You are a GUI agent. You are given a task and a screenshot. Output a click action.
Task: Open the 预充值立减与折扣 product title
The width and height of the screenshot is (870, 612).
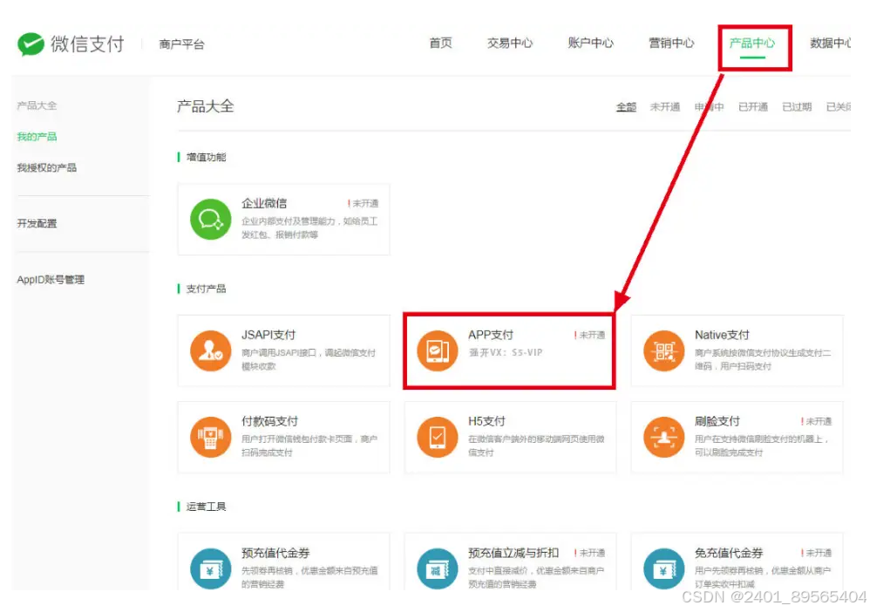tap(513, 554)
